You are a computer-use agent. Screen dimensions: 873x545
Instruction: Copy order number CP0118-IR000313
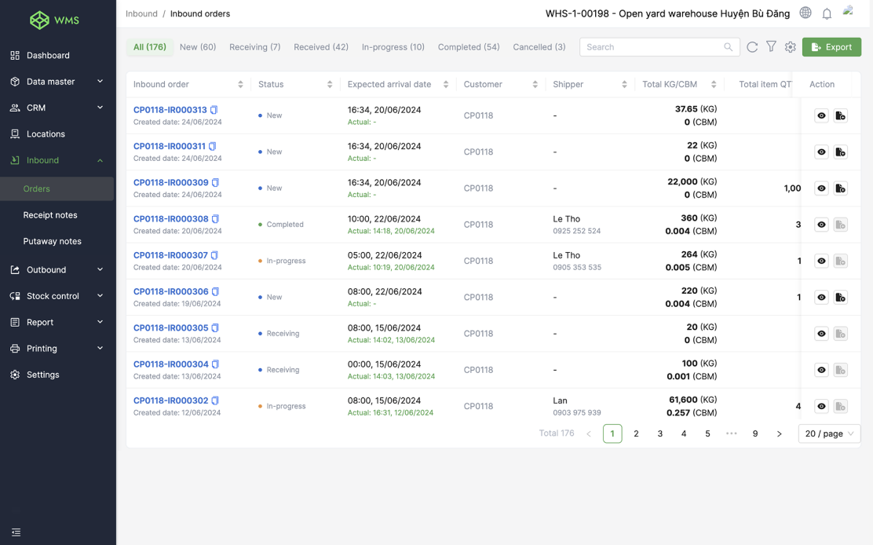(214, 110)
